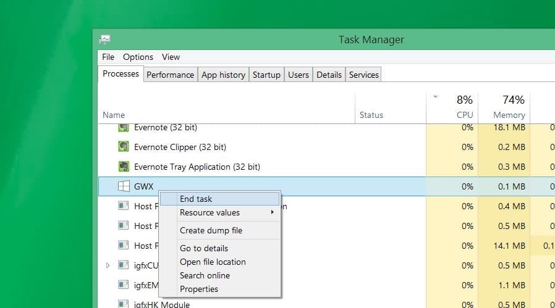This screenshot has height=308, width=555.
Task: Choose Go to details in context menu
Action: [220, 248]
